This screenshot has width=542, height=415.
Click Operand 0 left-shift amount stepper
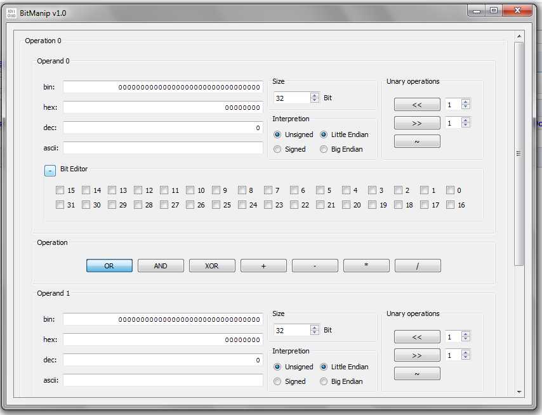pos(466,104)
